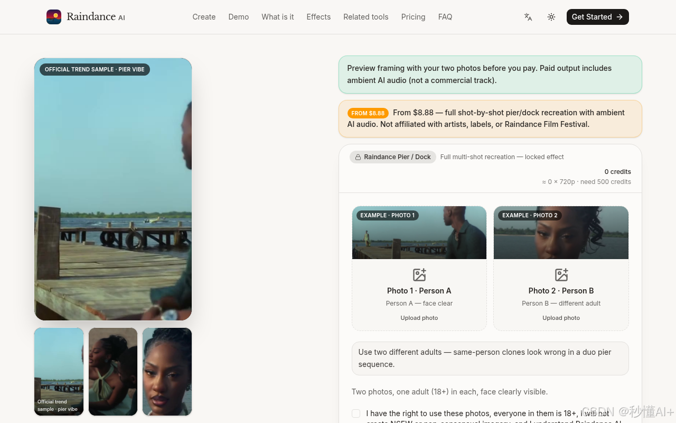Select the woman close-up face thumbnail

(167, 372)
